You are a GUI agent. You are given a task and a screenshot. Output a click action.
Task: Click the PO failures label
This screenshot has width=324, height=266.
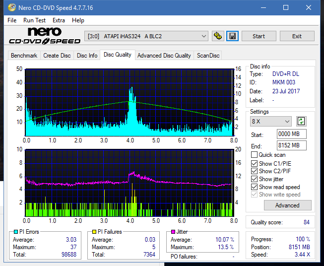(184, 257)
